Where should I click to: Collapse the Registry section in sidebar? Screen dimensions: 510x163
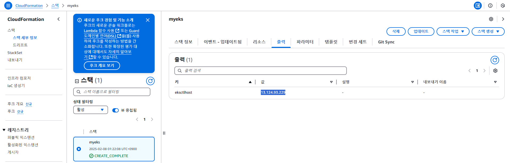click(4, 130)
